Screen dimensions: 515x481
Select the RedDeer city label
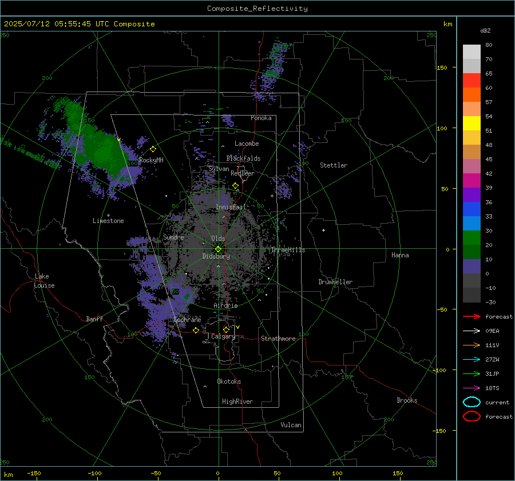coord(243,173)
